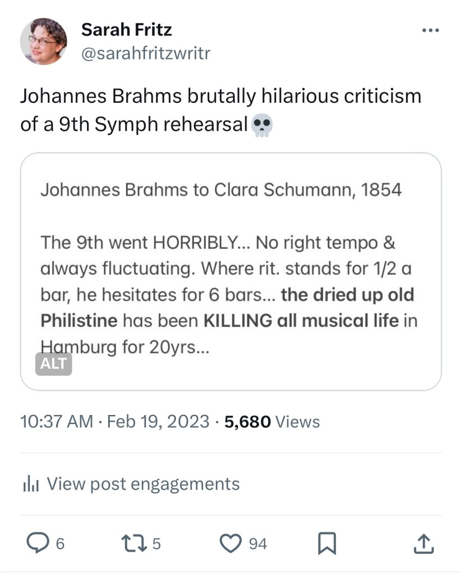This screenshot has width=462, height=575.
Task: Open the Brahms to Clara Schumann quote image
Action: [x=230, y=271]
